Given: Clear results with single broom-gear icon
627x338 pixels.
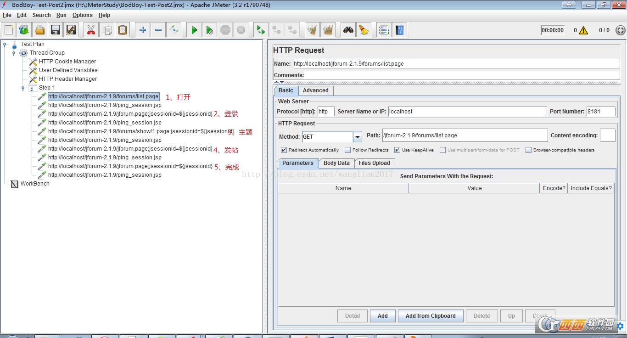Looking at the screenshot, I should point(313,30).
